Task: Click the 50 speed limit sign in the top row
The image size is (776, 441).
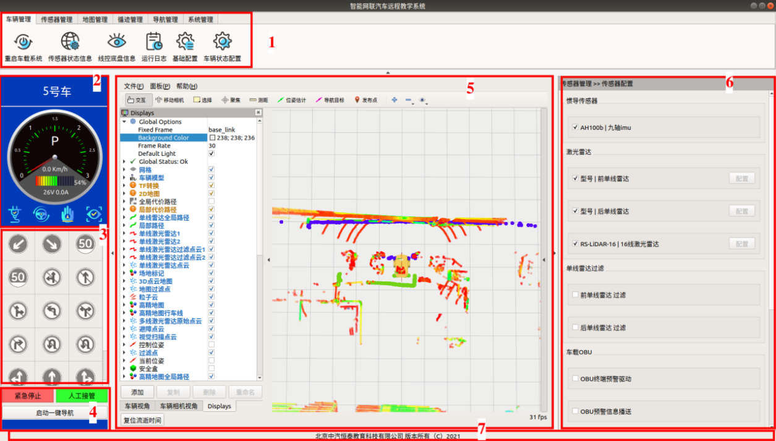Action: click(85, 244)
